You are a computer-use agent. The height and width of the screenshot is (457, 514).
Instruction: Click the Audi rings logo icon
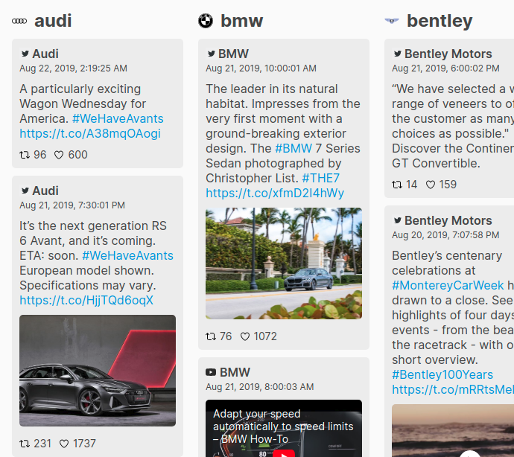19,22
